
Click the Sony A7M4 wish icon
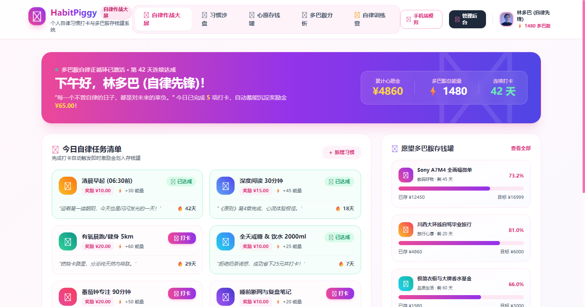point(406,175)
